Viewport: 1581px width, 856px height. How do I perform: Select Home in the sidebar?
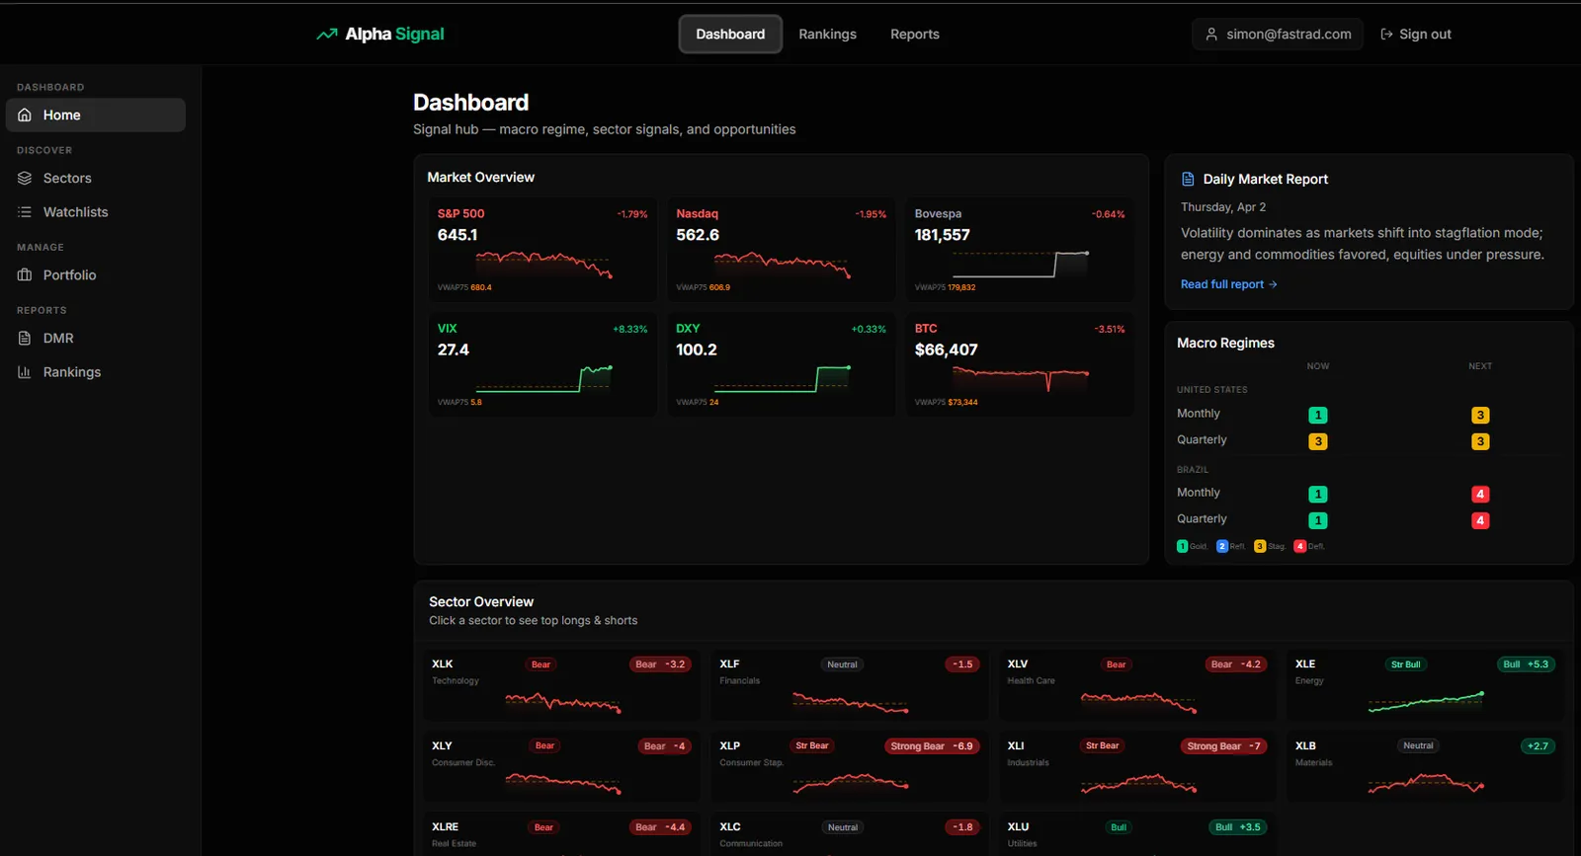[96, 115]
